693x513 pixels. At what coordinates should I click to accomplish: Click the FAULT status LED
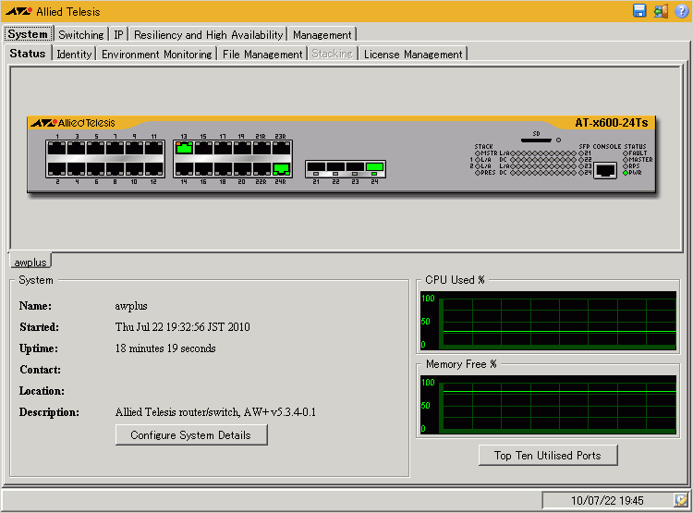[x=626, y=153]
